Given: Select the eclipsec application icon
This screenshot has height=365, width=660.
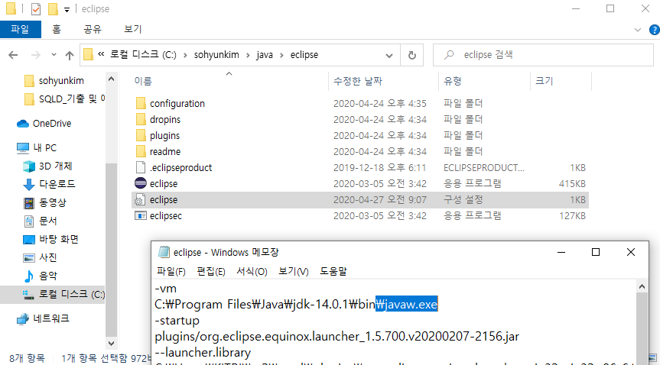Looking at the screenshot, I should pyautogui.click(x=140, y=216).
